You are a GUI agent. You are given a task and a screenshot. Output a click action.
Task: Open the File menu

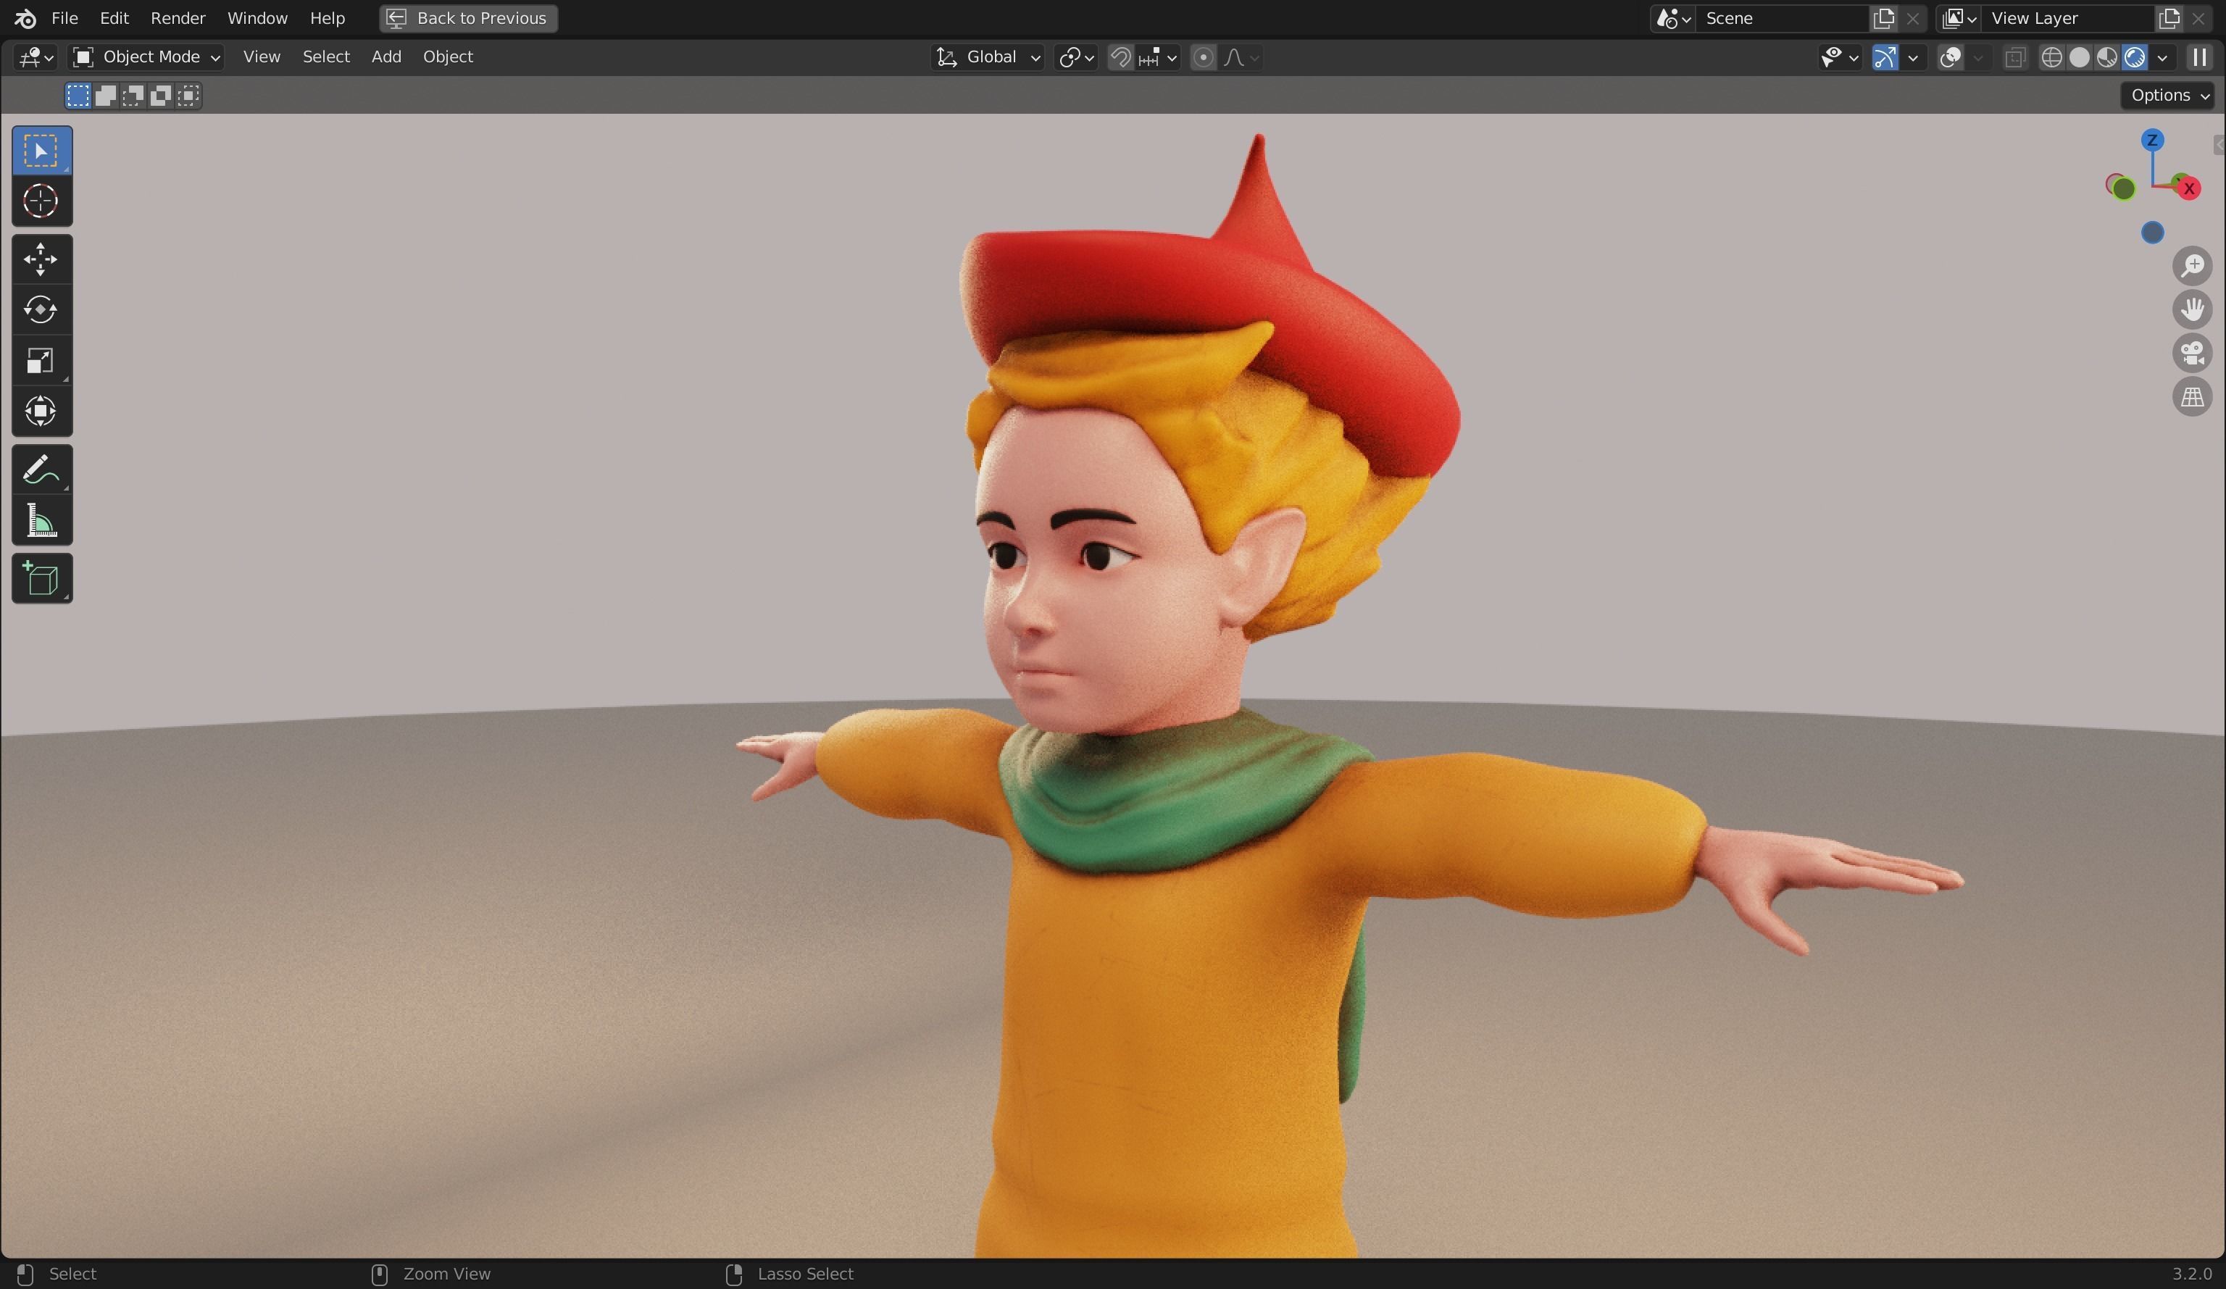pos(64,19)
